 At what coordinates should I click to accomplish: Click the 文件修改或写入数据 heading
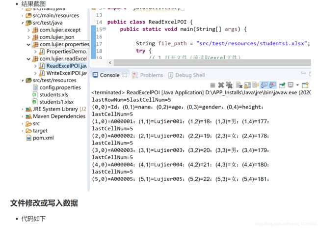[x=44, y=203]
